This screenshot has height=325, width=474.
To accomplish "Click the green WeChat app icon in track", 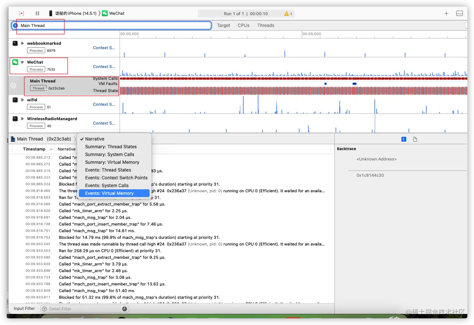I will click(15, 62).
